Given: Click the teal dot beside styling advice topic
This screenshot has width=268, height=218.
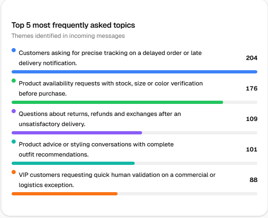Looking at the screenshot, I should point(14,142).
